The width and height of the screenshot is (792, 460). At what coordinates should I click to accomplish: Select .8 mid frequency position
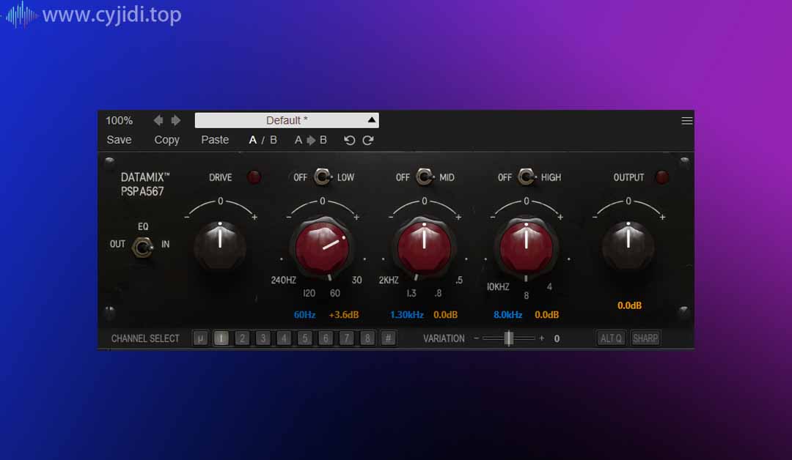pyautogui.click(x=438, y=293)
